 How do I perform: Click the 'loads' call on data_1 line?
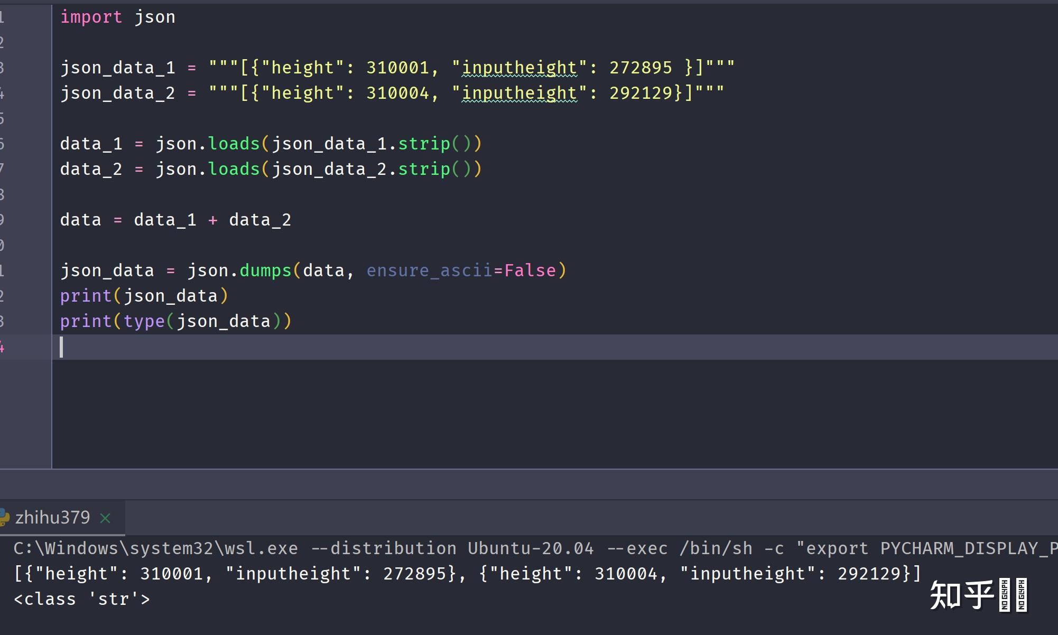pyautogui.click(x=234, y=144)
